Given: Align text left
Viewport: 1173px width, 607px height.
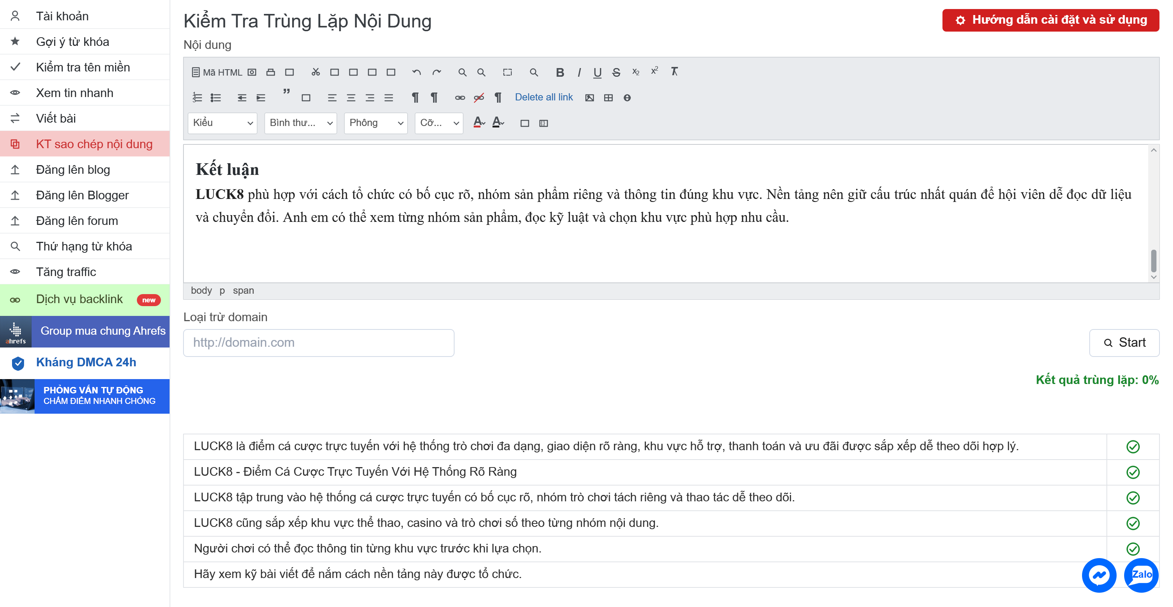Looking at the screenshot, I should coord(332,97).
